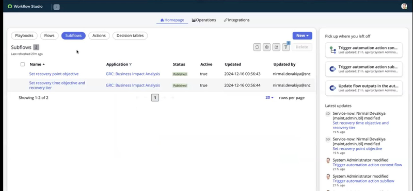The width and height of the screenshot is (413, 191).
Task: Open Trigger automation action sub... card
Action: [x=364, y=69]
